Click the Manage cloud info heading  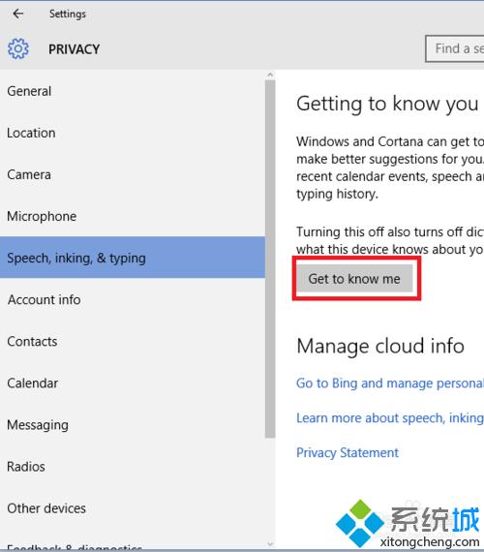tap(380, 346)
